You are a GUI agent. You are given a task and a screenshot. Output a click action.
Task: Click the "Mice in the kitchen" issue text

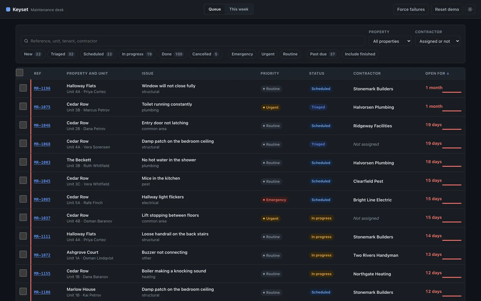click(x=161, y=178)
